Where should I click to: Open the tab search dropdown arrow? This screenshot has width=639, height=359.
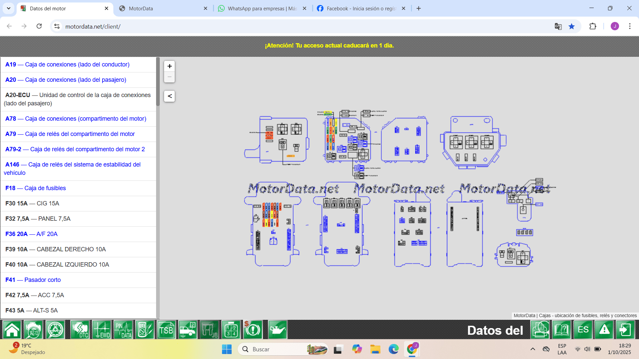[x=9, y=8]
